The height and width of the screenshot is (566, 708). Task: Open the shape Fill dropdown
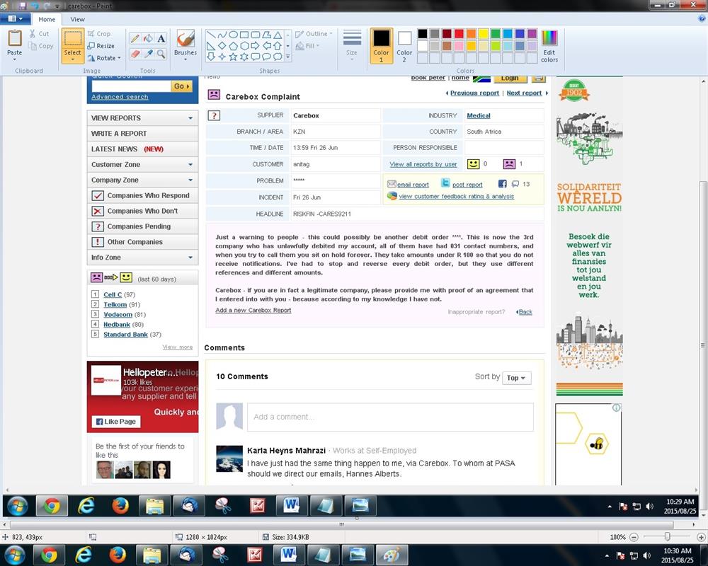[x=307, y=45]
